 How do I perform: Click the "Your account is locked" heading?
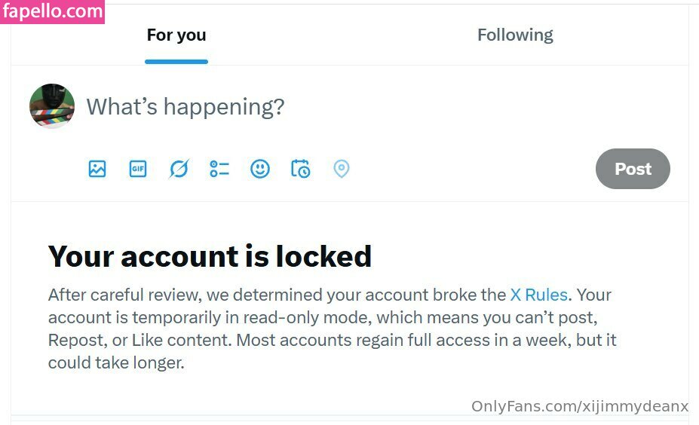(x=210, y=256)
